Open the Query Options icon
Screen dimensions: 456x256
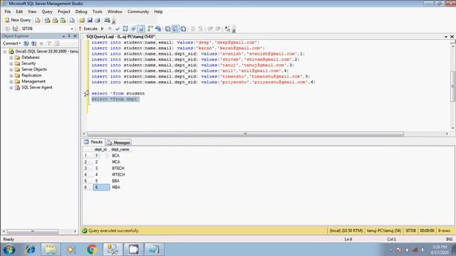(133, 28)
